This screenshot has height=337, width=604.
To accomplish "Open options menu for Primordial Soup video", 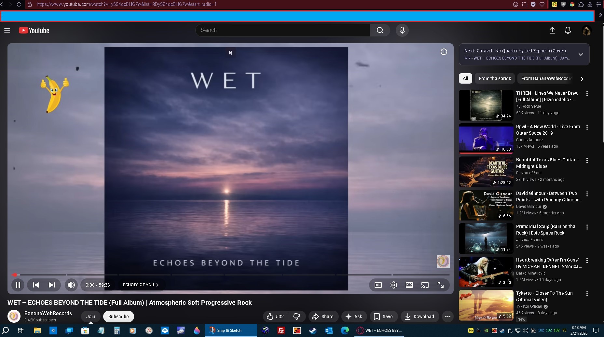I will click(x=587, y=227).
